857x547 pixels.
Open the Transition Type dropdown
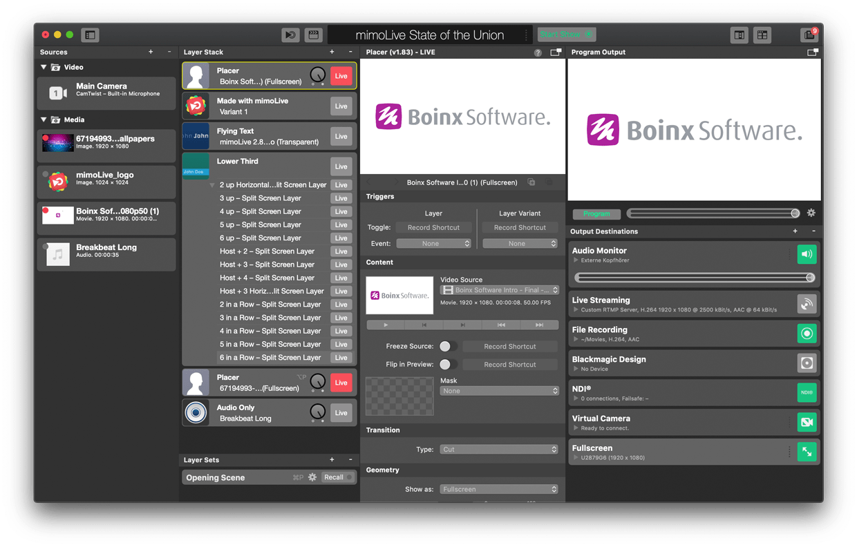499,450
